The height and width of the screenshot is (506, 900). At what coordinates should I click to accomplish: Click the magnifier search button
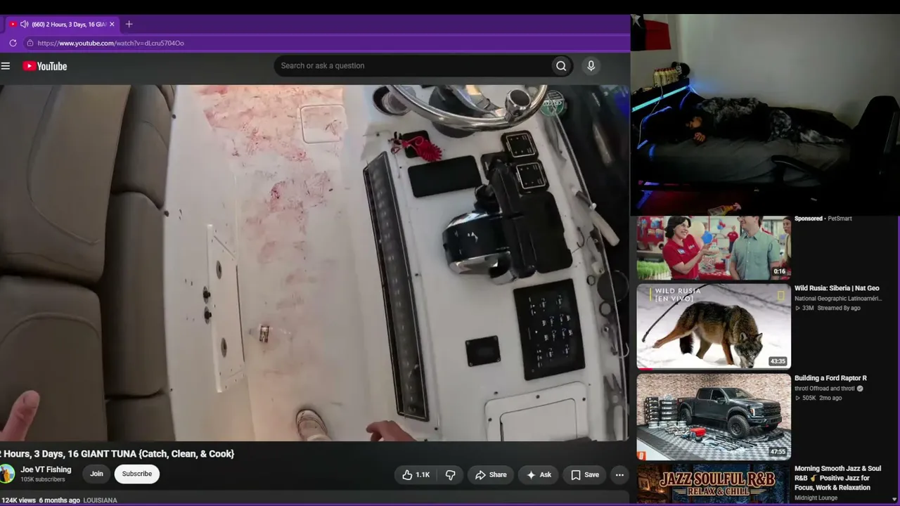pyautogui.click(x=561, y=65)
